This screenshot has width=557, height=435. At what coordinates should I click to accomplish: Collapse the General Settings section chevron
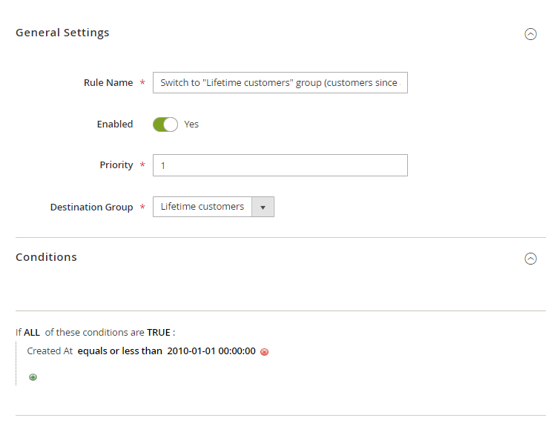530,34
